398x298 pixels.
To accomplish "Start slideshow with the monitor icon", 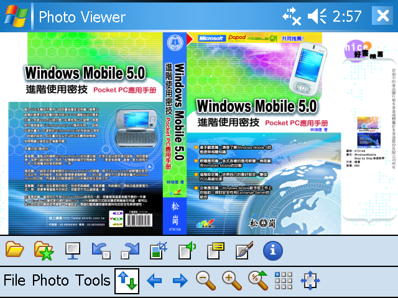I will (x=73, y=251).
